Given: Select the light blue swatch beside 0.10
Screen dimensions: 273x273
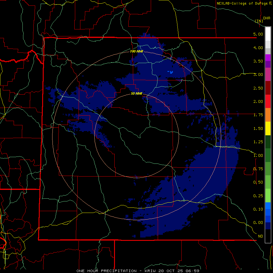Looking at the screenshot, I should tap(268, 206).
